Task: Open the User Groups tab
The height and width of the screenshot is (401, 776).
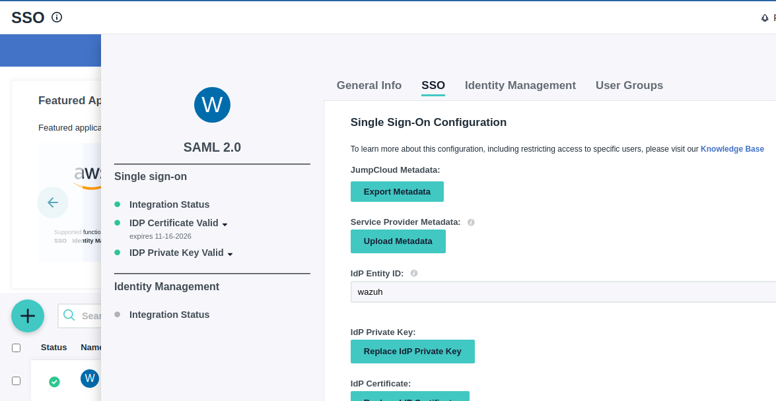Action: (x=629, y=85)
